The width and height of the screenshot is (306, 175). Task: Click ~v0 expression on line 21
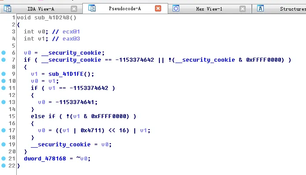pyautogui.click(x=82, y=159)
